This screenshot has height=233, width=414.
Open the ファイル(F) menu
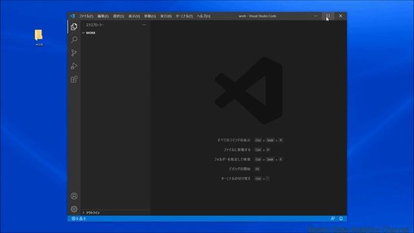point(86,16)
